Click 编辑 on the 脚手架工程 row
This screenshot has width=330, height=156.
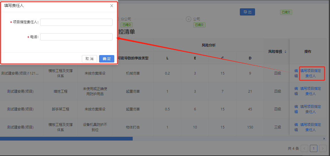click(296, 109)
